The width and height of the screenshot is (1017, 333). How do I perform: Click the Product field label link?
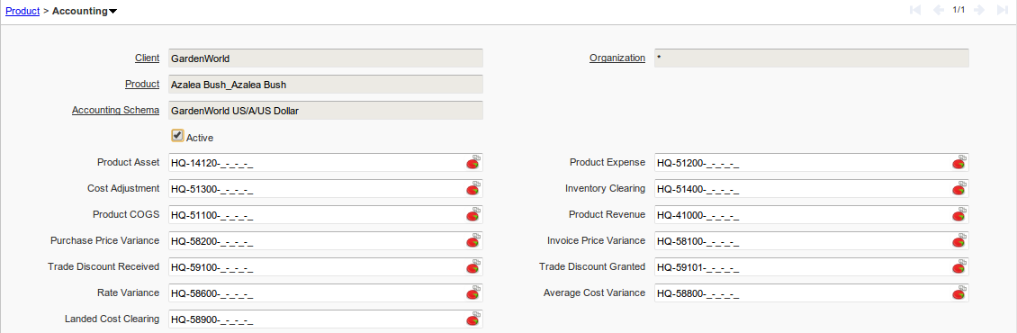tap(142, 84)
